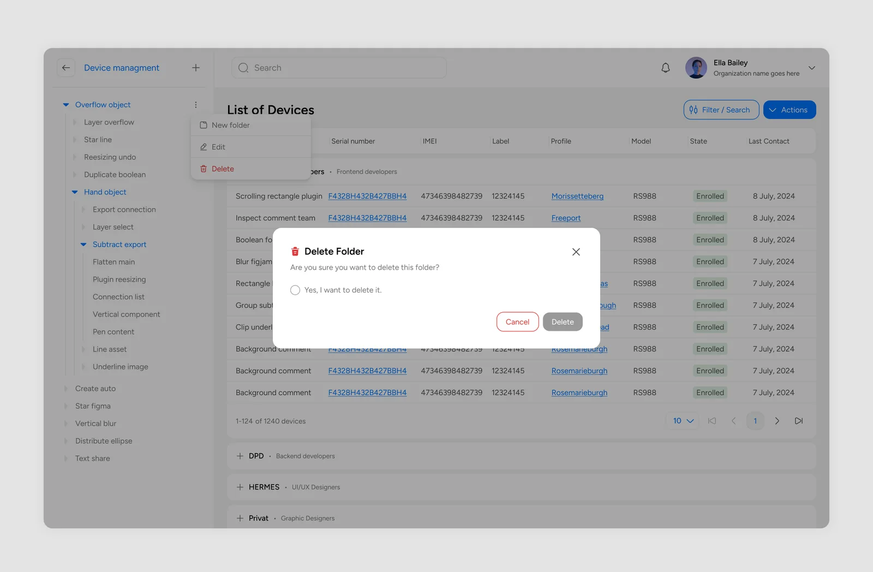Screen dimensions: 873x572
Task: Click the plus icon next to Device managment
Action: [196, 68]
